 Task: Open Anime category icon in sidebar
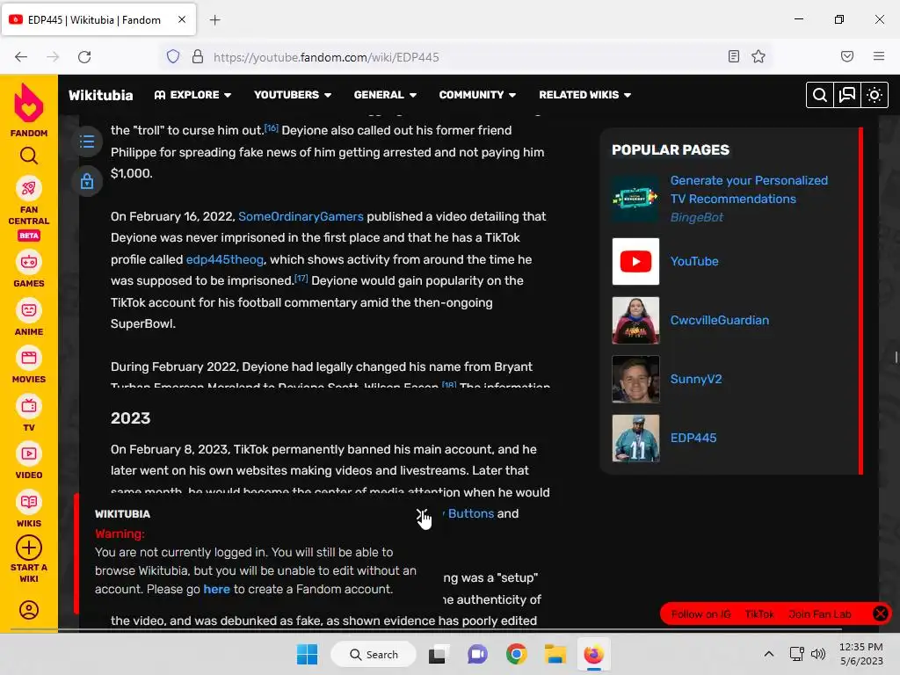pyautogui.click(x=29, y=310)
